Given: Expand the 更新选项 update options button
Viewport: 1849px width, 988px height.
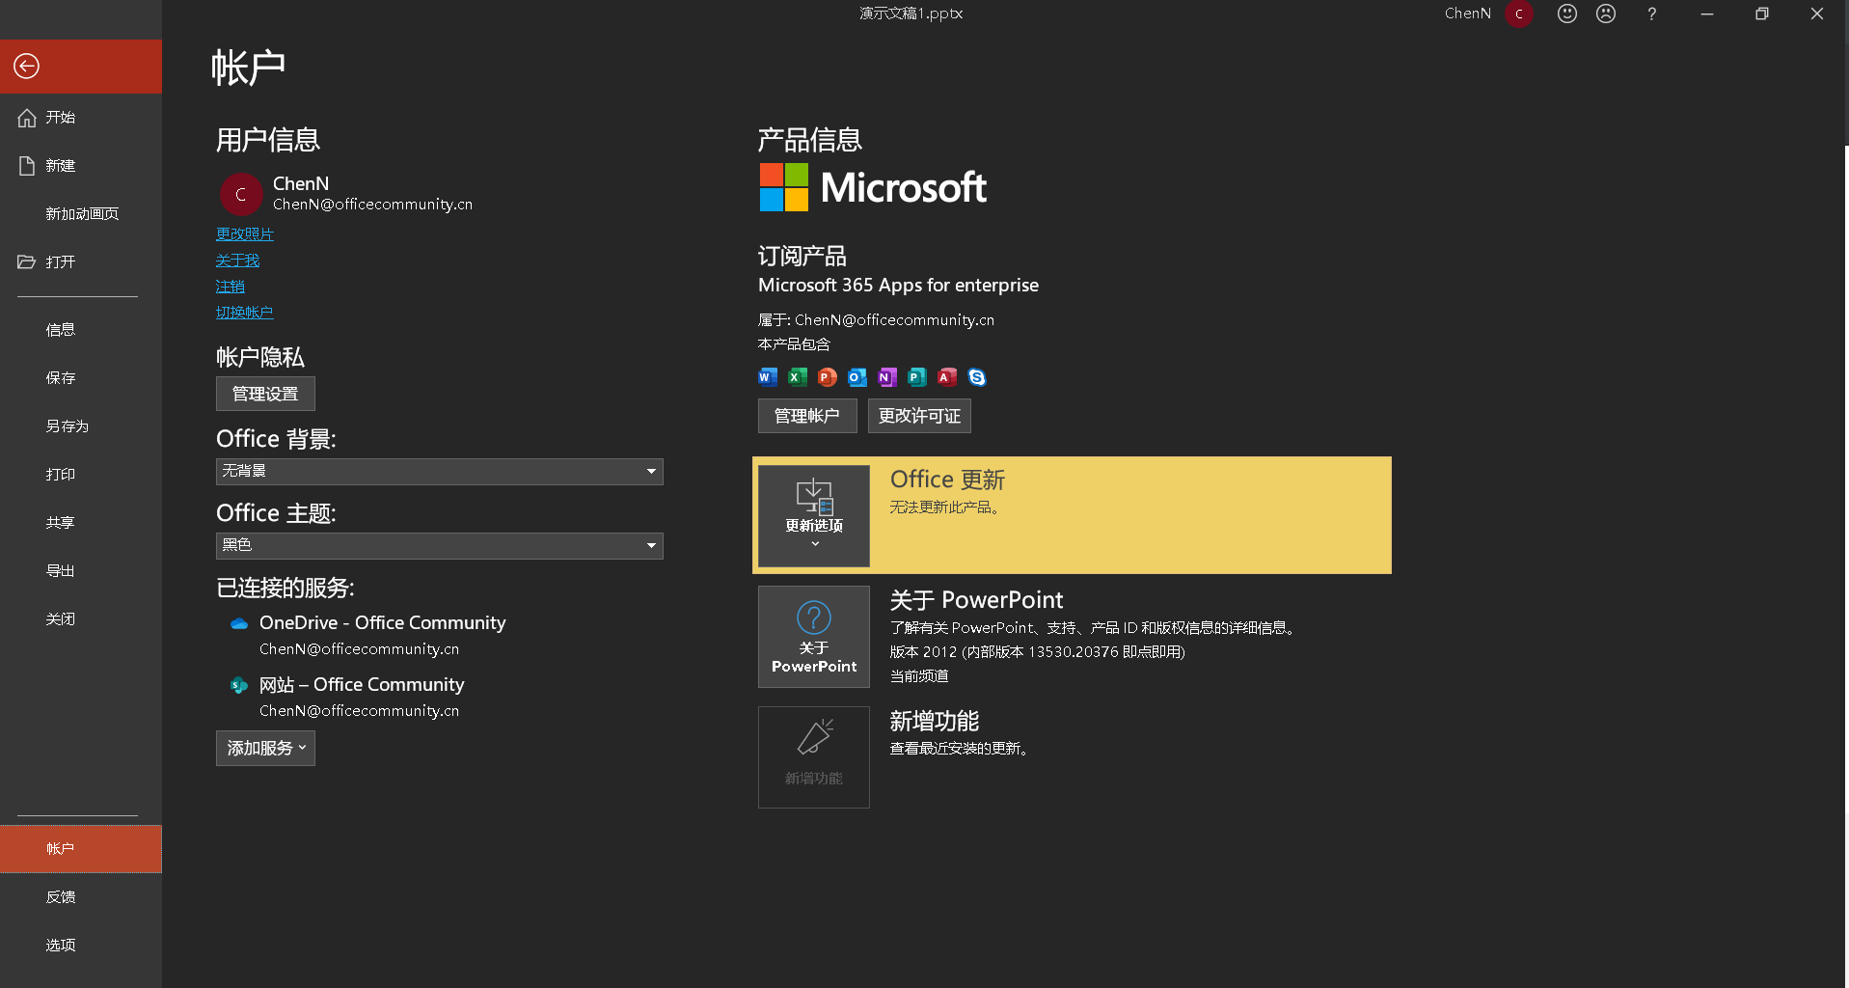Looking at the screenshot, I should (814, 516).
